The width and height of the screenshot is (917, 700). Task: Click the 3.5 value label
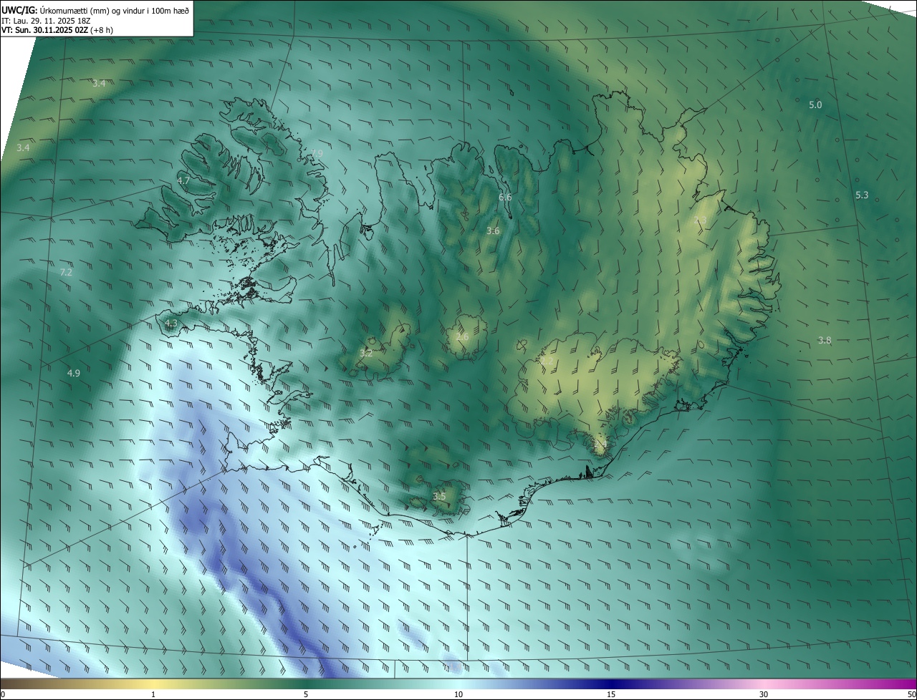439,496
